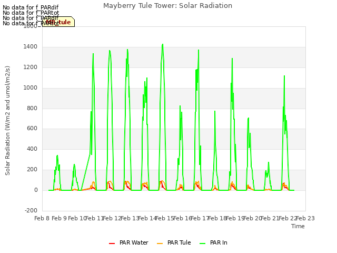
Task: Click the Feb 19 x-axis tick label
Action: 235,218
